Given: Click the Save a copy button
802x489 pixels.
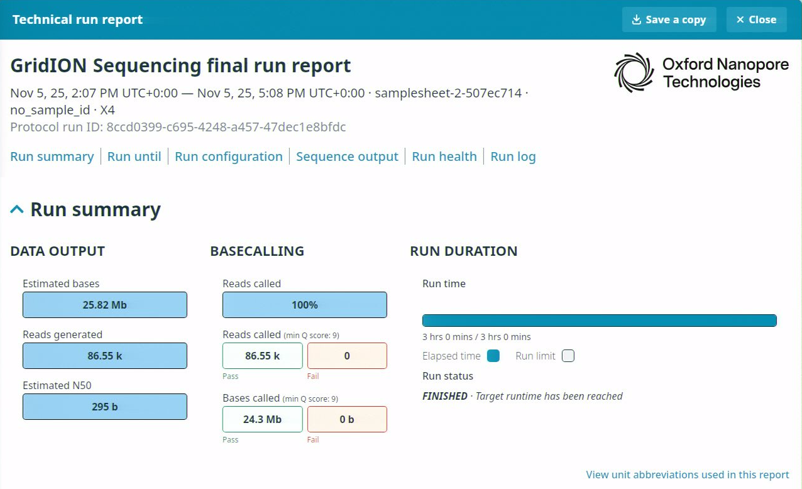Looking at the screenshot, I should [x=669, y=19].
